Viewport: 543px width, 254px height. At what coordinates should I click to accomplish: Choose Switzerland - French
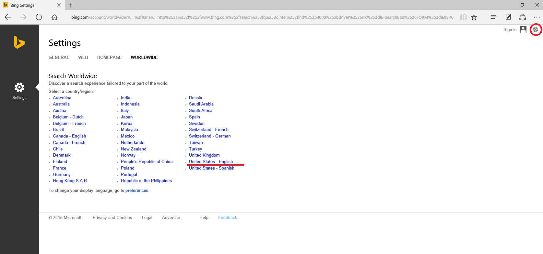pos(209,129)
